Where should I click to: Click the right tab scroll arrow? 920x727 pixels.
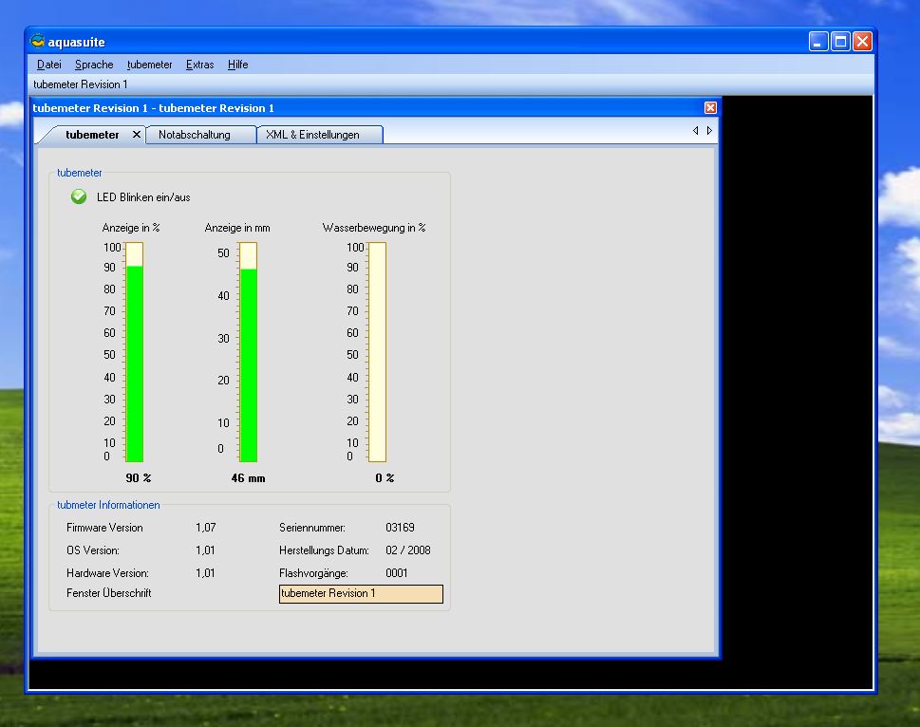coord(708,131)
